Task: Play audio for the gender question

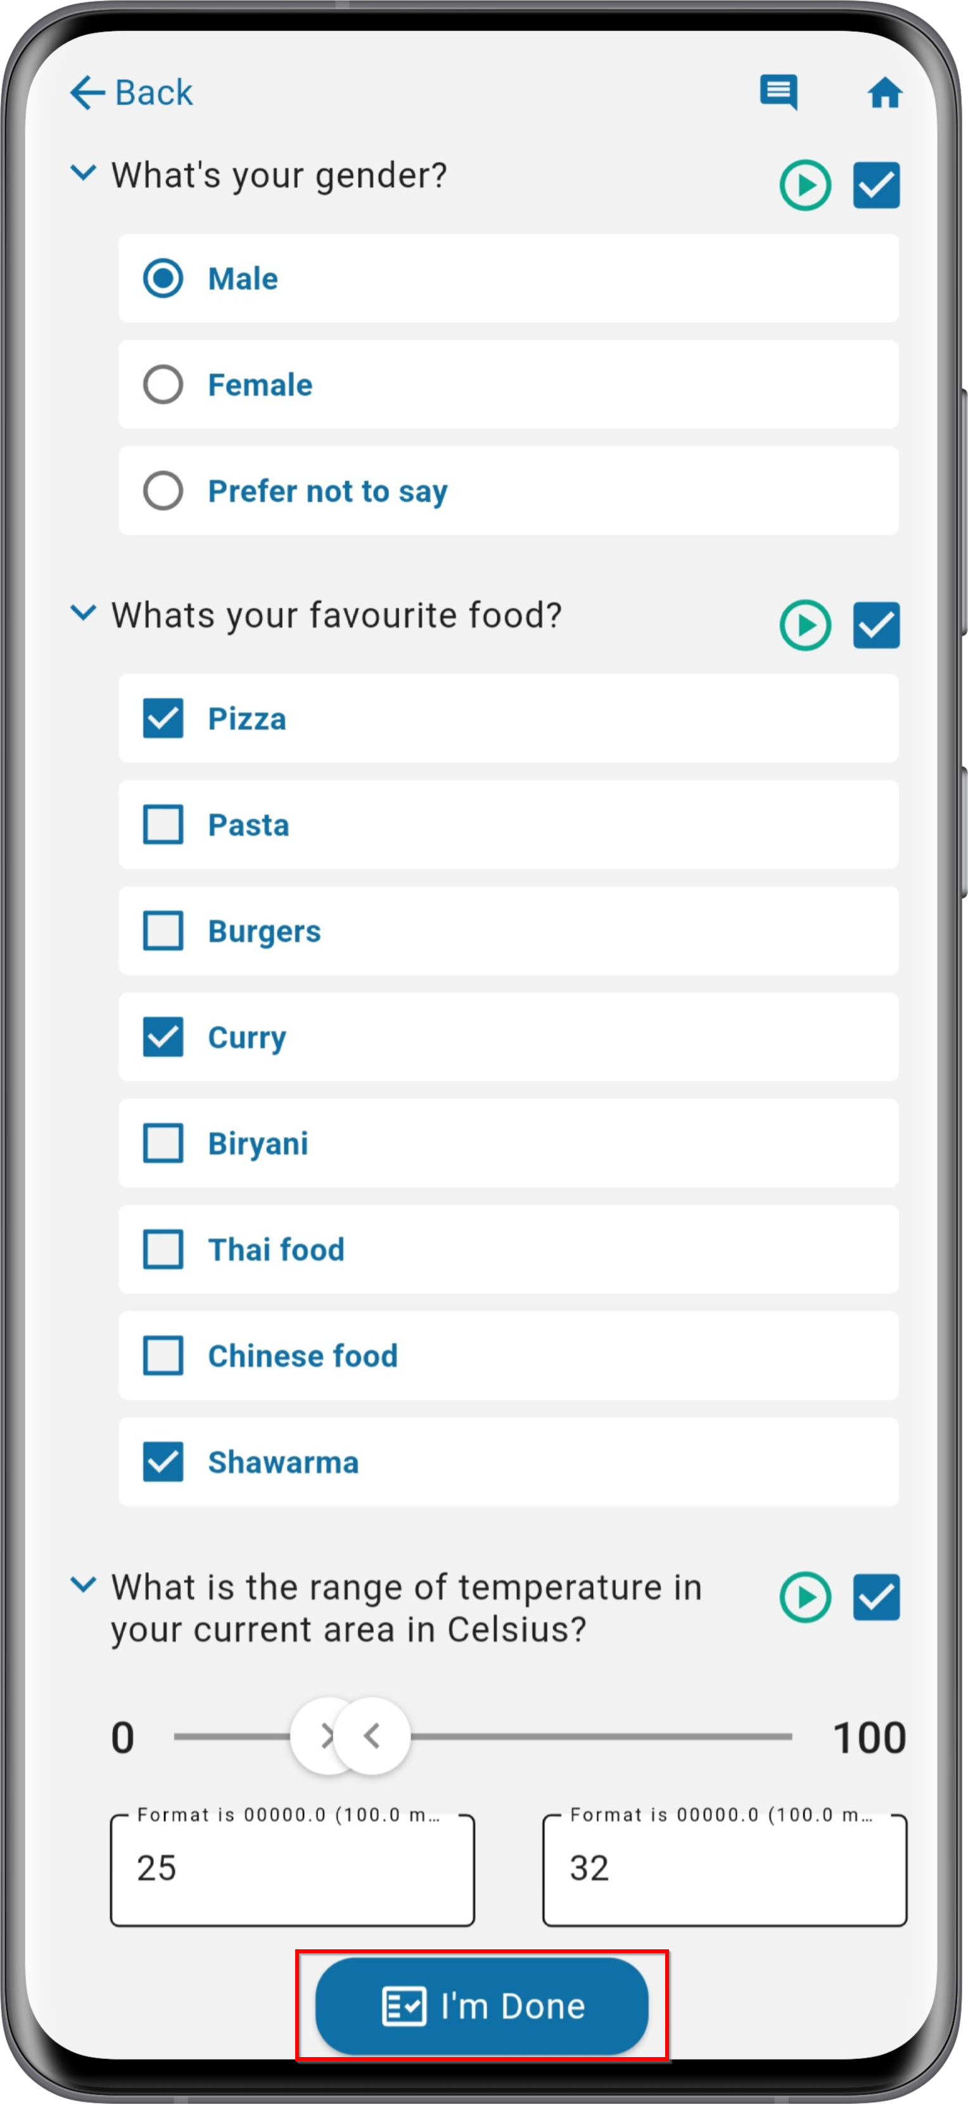Action: tap(805, 185)
